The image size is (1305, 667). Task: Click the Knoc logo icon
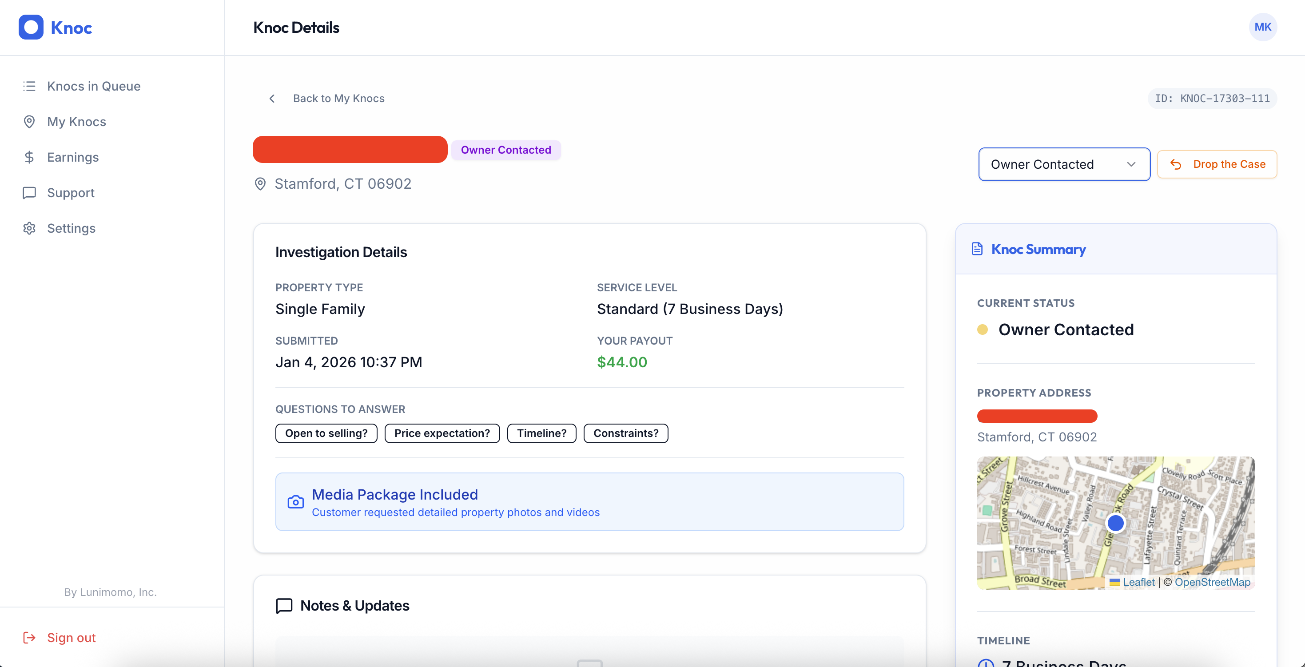31,28
